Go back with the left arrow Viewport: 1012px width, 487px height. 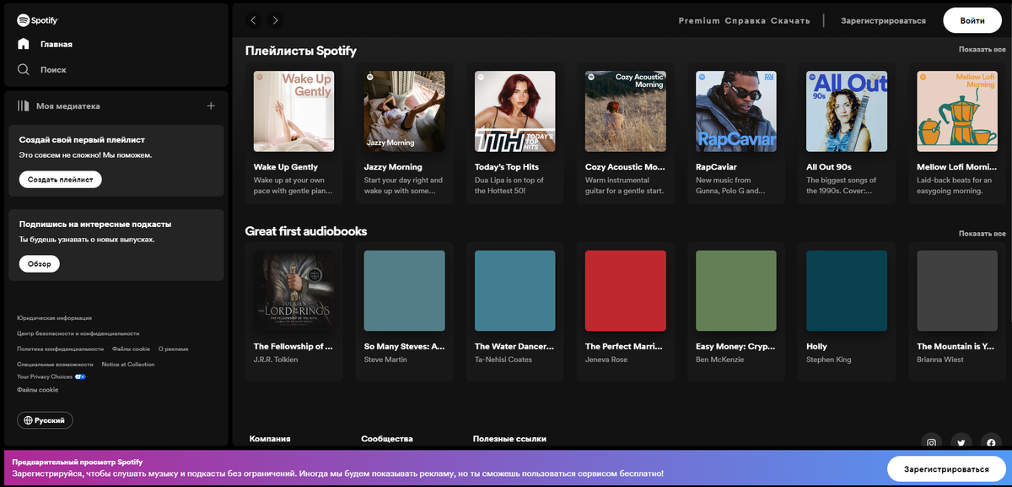(x=253, y=20)
